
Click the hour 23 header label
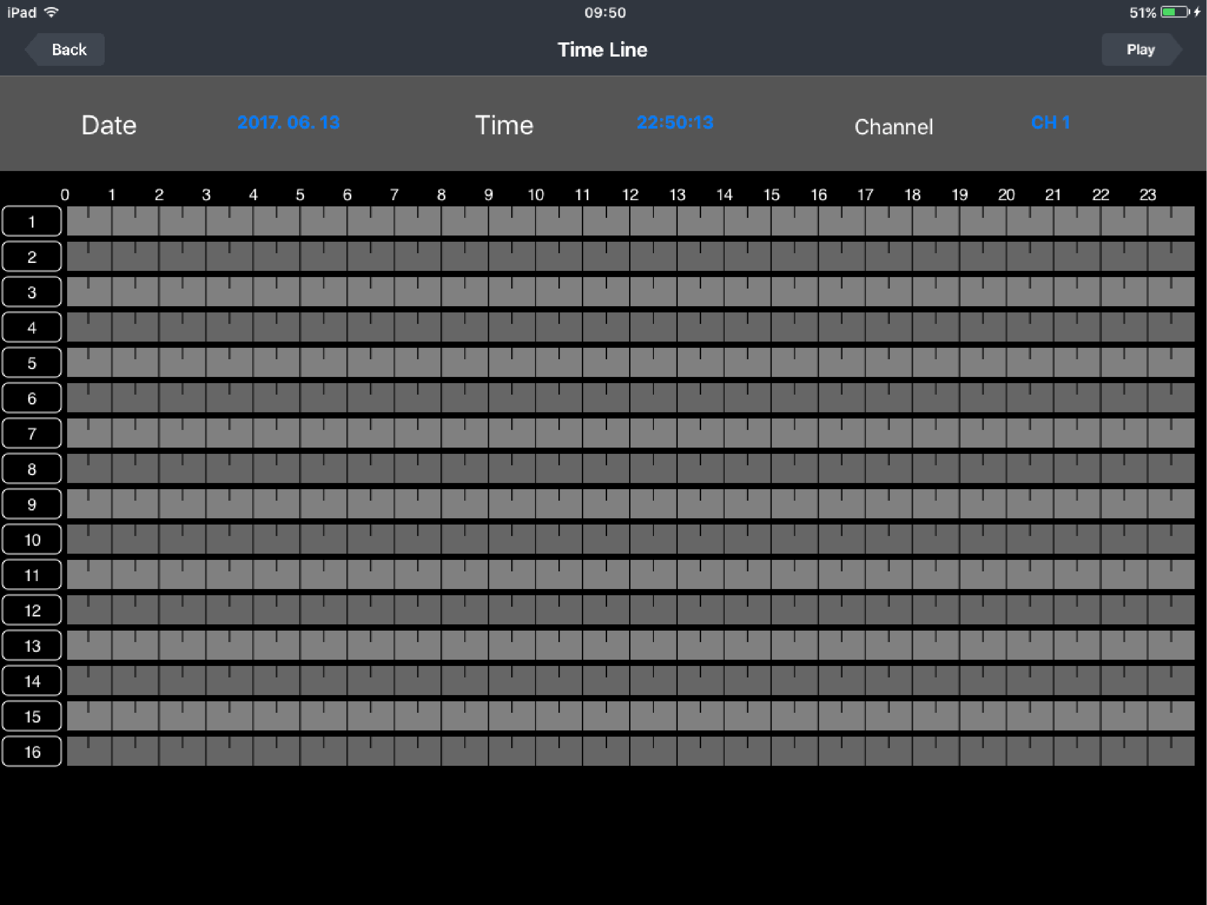point(1147,195)
